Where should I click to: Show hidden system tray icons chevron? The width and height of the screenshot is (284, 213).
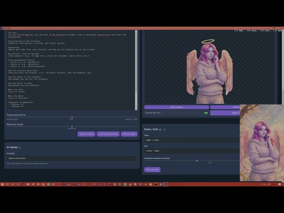point(261,184)
